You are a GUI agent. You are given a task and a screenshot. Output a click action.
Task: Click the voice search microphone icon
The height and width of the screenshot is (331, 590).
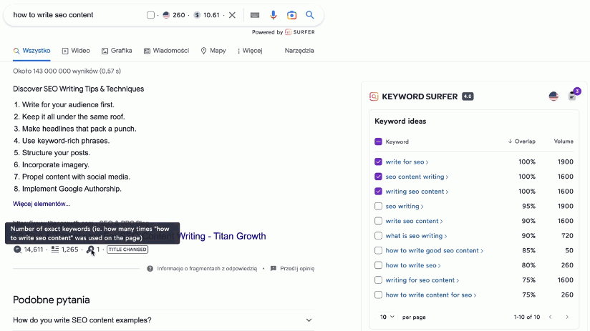[x=274, y=15]
